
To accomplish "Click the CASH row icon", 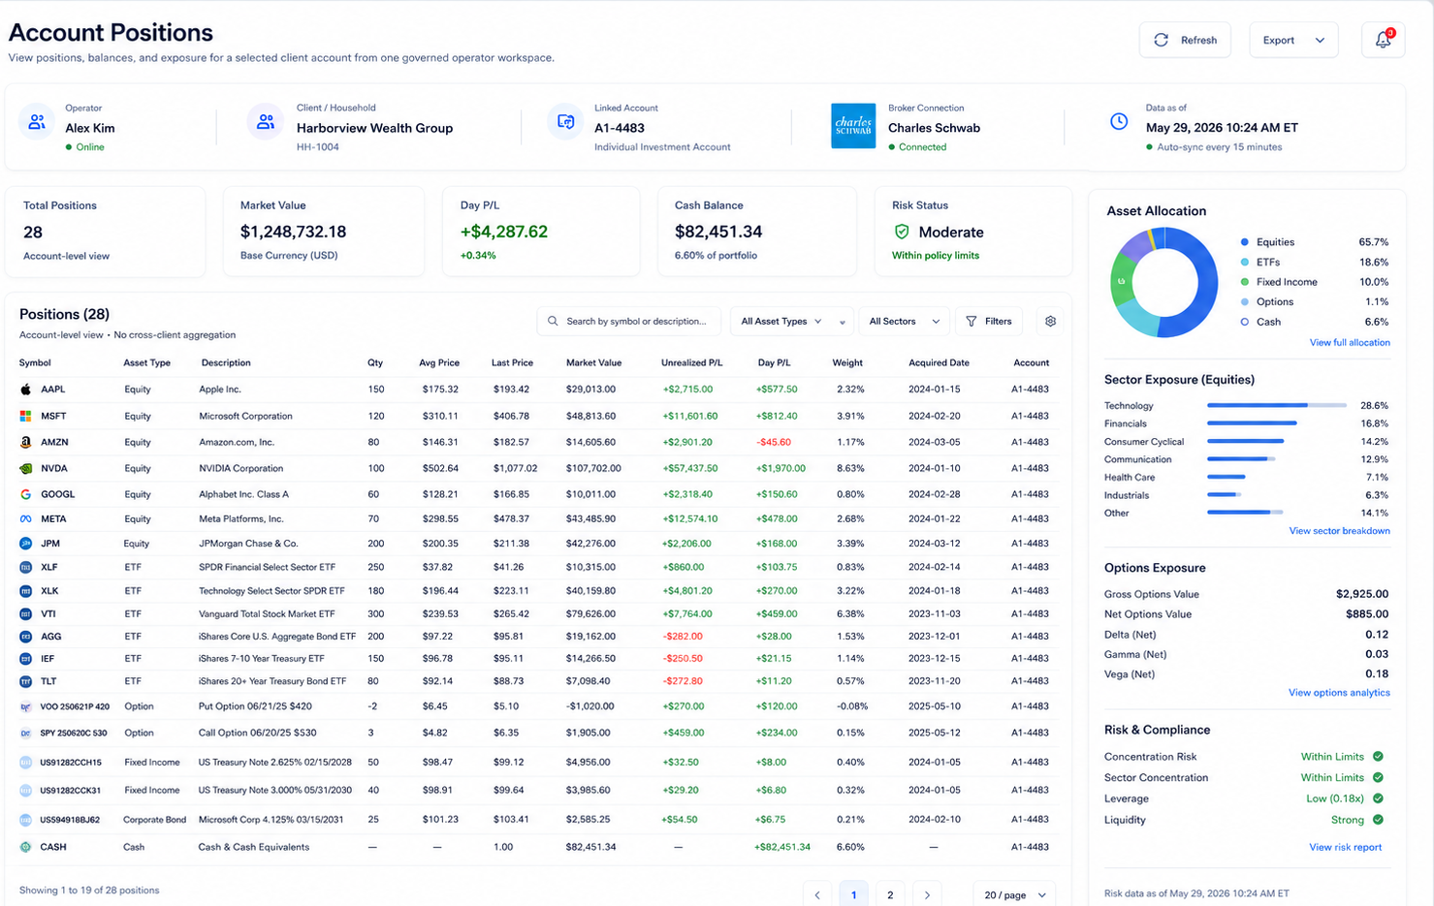I will pyautogui.click(x=26, y=847).
